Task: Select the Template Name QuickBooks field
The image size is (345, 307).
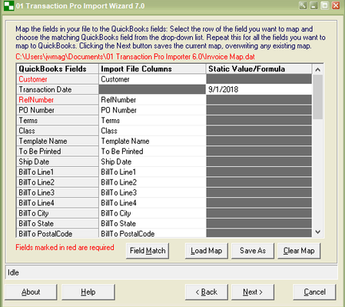Action: (x=58, y=141)
